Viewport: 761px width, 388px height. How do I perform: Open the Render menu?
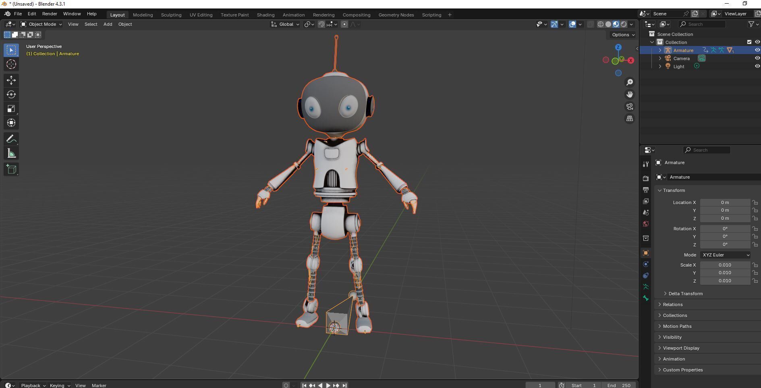click(x=50, y=14)
